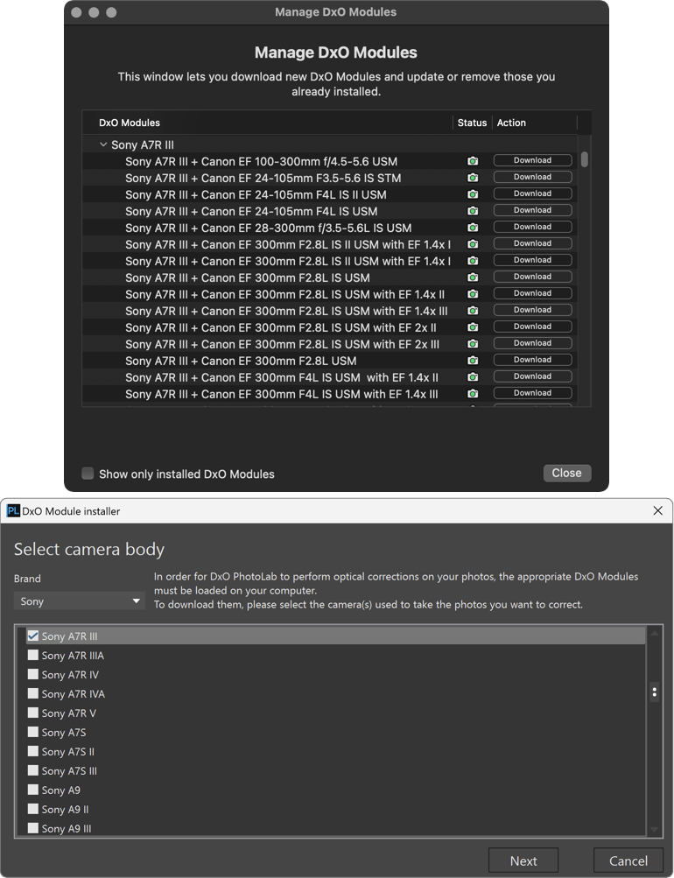Click camera status icon for EF 300mm F2.8L USM row
674x878 pixels.
473,361
